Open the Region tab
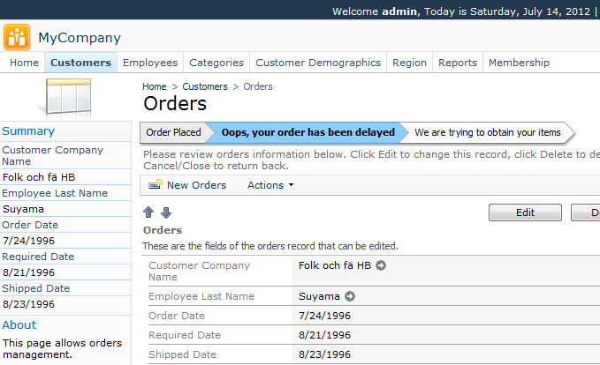The width and height of the screenshot is (600, 365). pos(409,63)
